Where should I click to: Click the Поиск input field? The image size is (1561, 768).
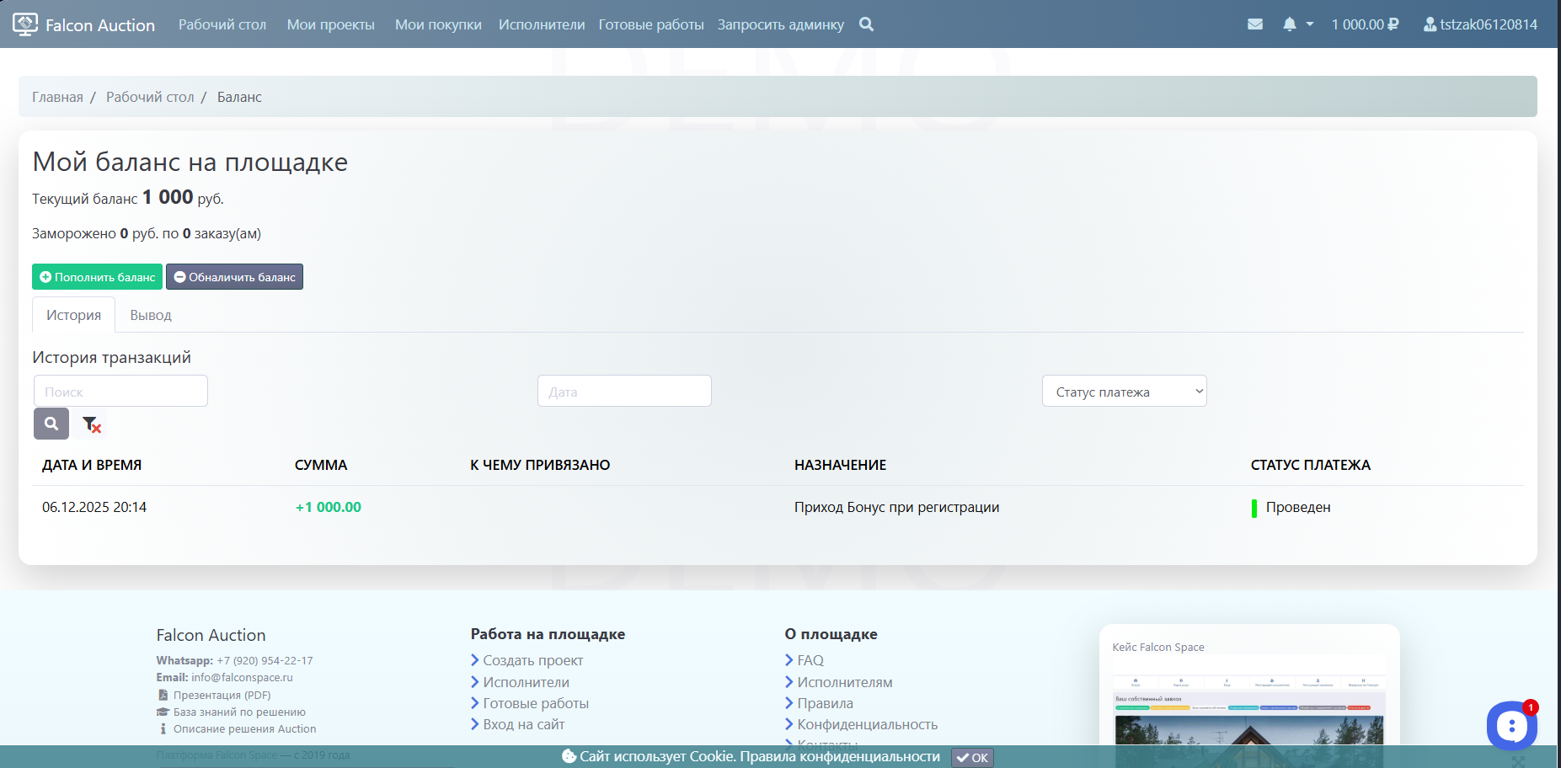pos(120,392)
